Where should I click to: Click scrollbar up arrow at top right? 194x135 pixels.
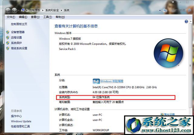click(191, 21)
